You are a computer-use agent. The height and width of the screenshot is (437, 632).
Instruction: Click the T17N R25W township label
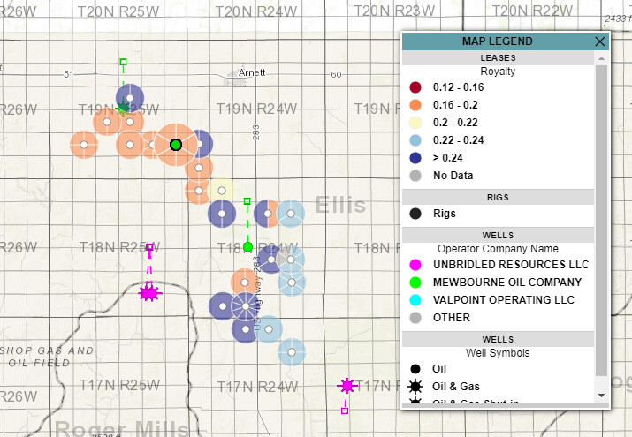tap(119, 385)
